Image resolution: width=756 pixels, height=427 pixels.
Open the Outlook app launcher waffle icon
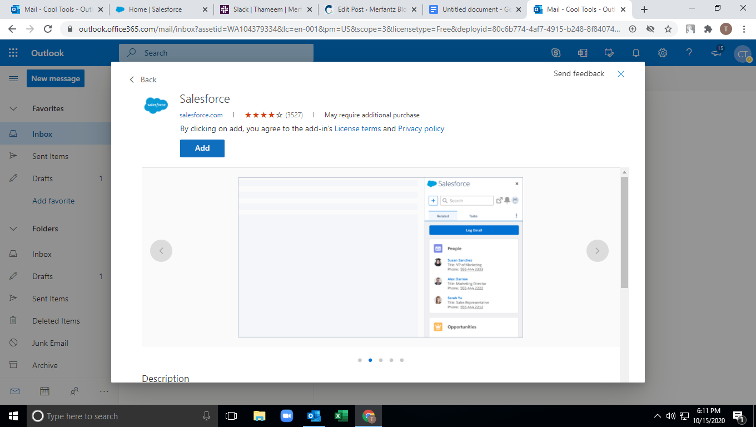[x=13, y=53]
